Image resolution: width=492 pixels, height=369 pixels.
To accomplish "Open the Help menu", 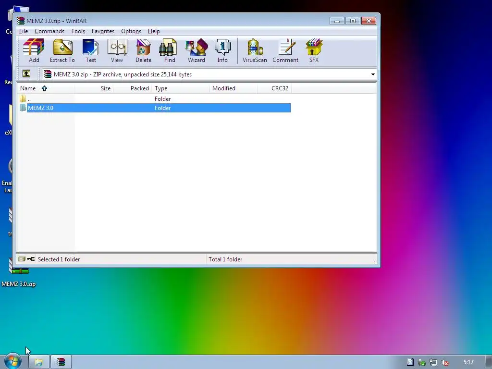I will point(154,31).
